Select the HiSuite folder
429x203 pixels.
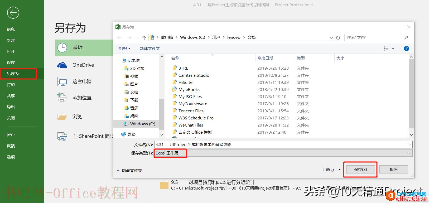click(185, 82)
